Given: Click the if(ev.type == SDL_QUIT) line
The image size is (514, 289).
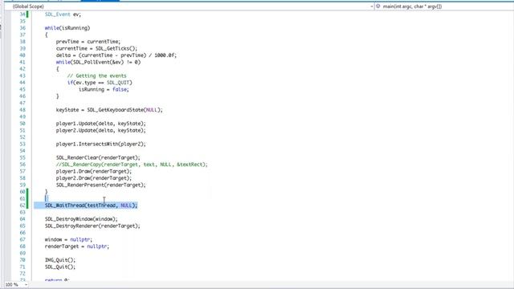Looking at the screenshot, I should pos(100,83).
